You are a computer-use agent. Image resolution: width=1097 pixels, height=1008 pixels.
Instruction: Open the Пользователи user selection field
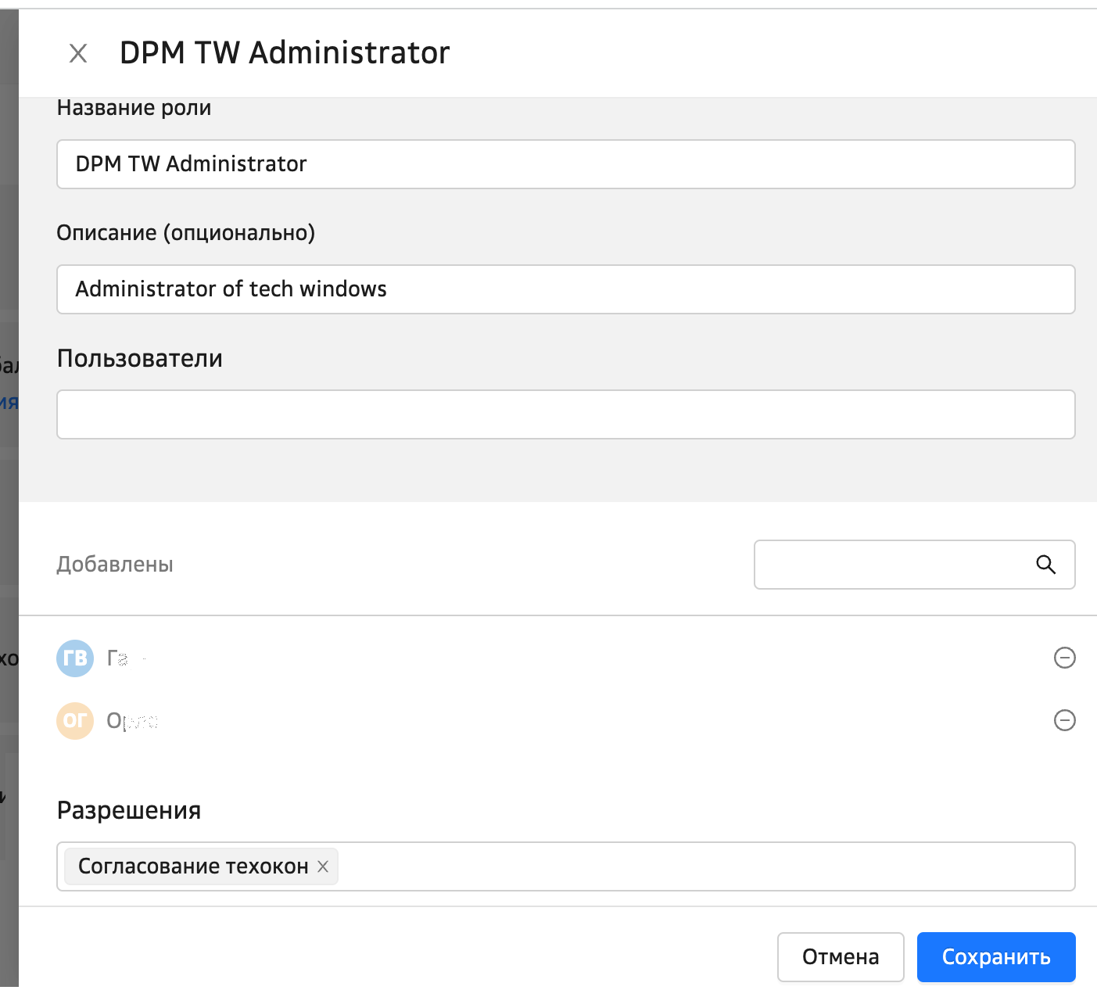565,414
